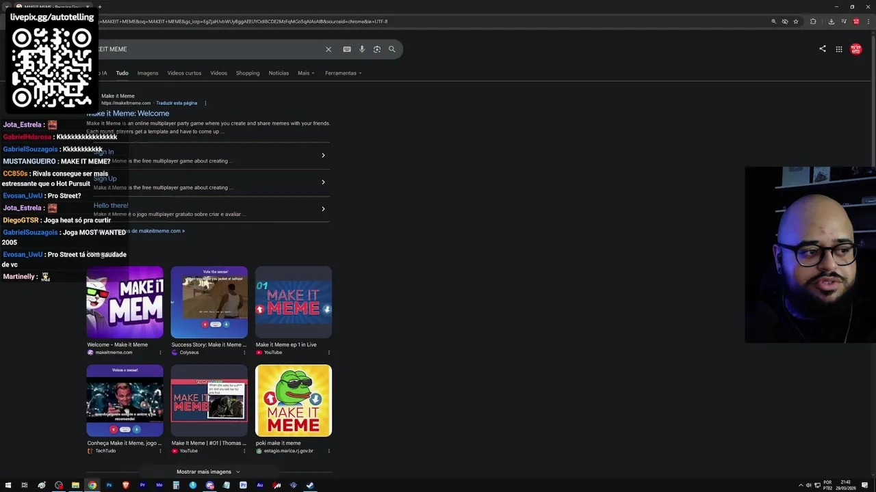The width and height of the screenshot is (876, 492).
Task: Open the chevron for the Sign Up sitelink
Action: click(323, 182)
